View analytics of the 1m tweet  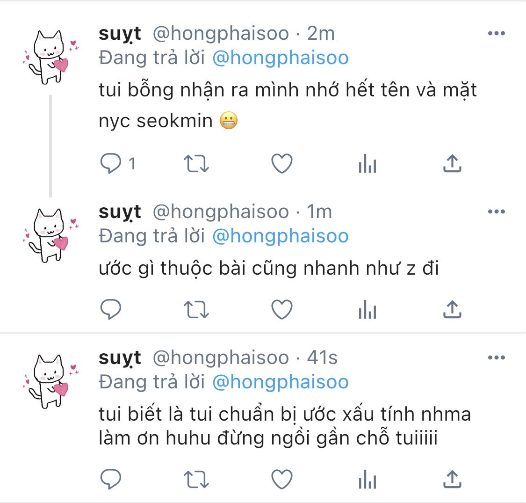pyautogui.click(x=367, y=309)
